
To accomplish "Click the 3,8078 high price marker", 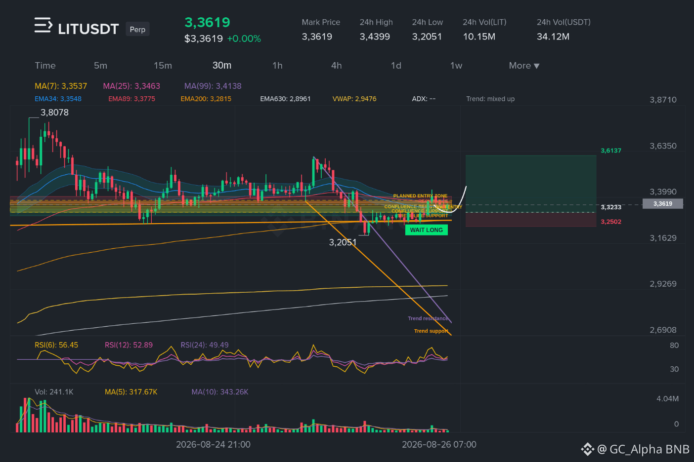I will (x=54, y=113).
